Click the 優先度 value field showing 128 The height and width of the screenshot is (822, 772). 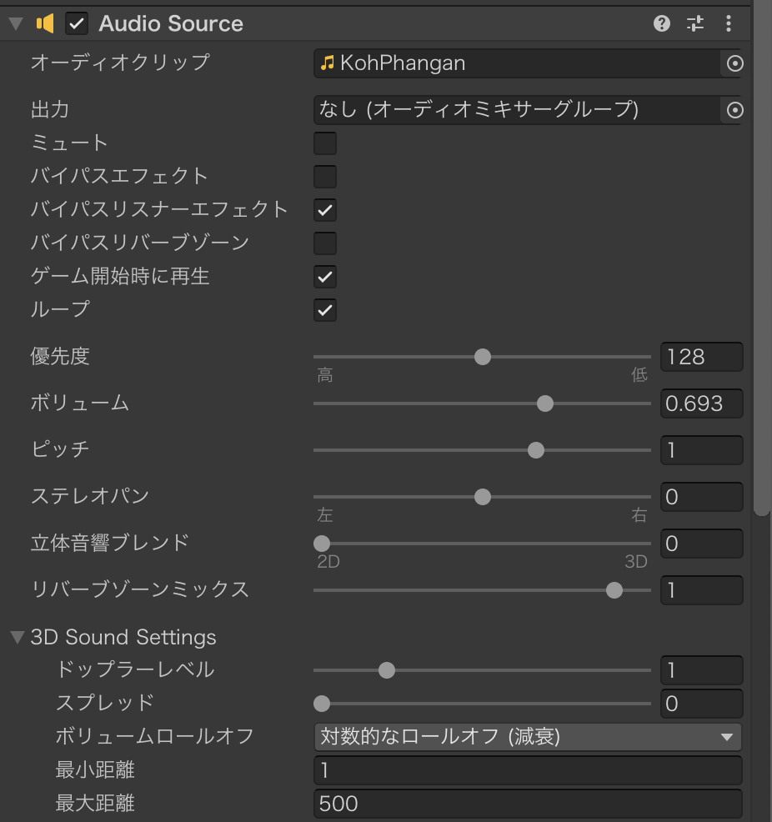tap(700, 357)
